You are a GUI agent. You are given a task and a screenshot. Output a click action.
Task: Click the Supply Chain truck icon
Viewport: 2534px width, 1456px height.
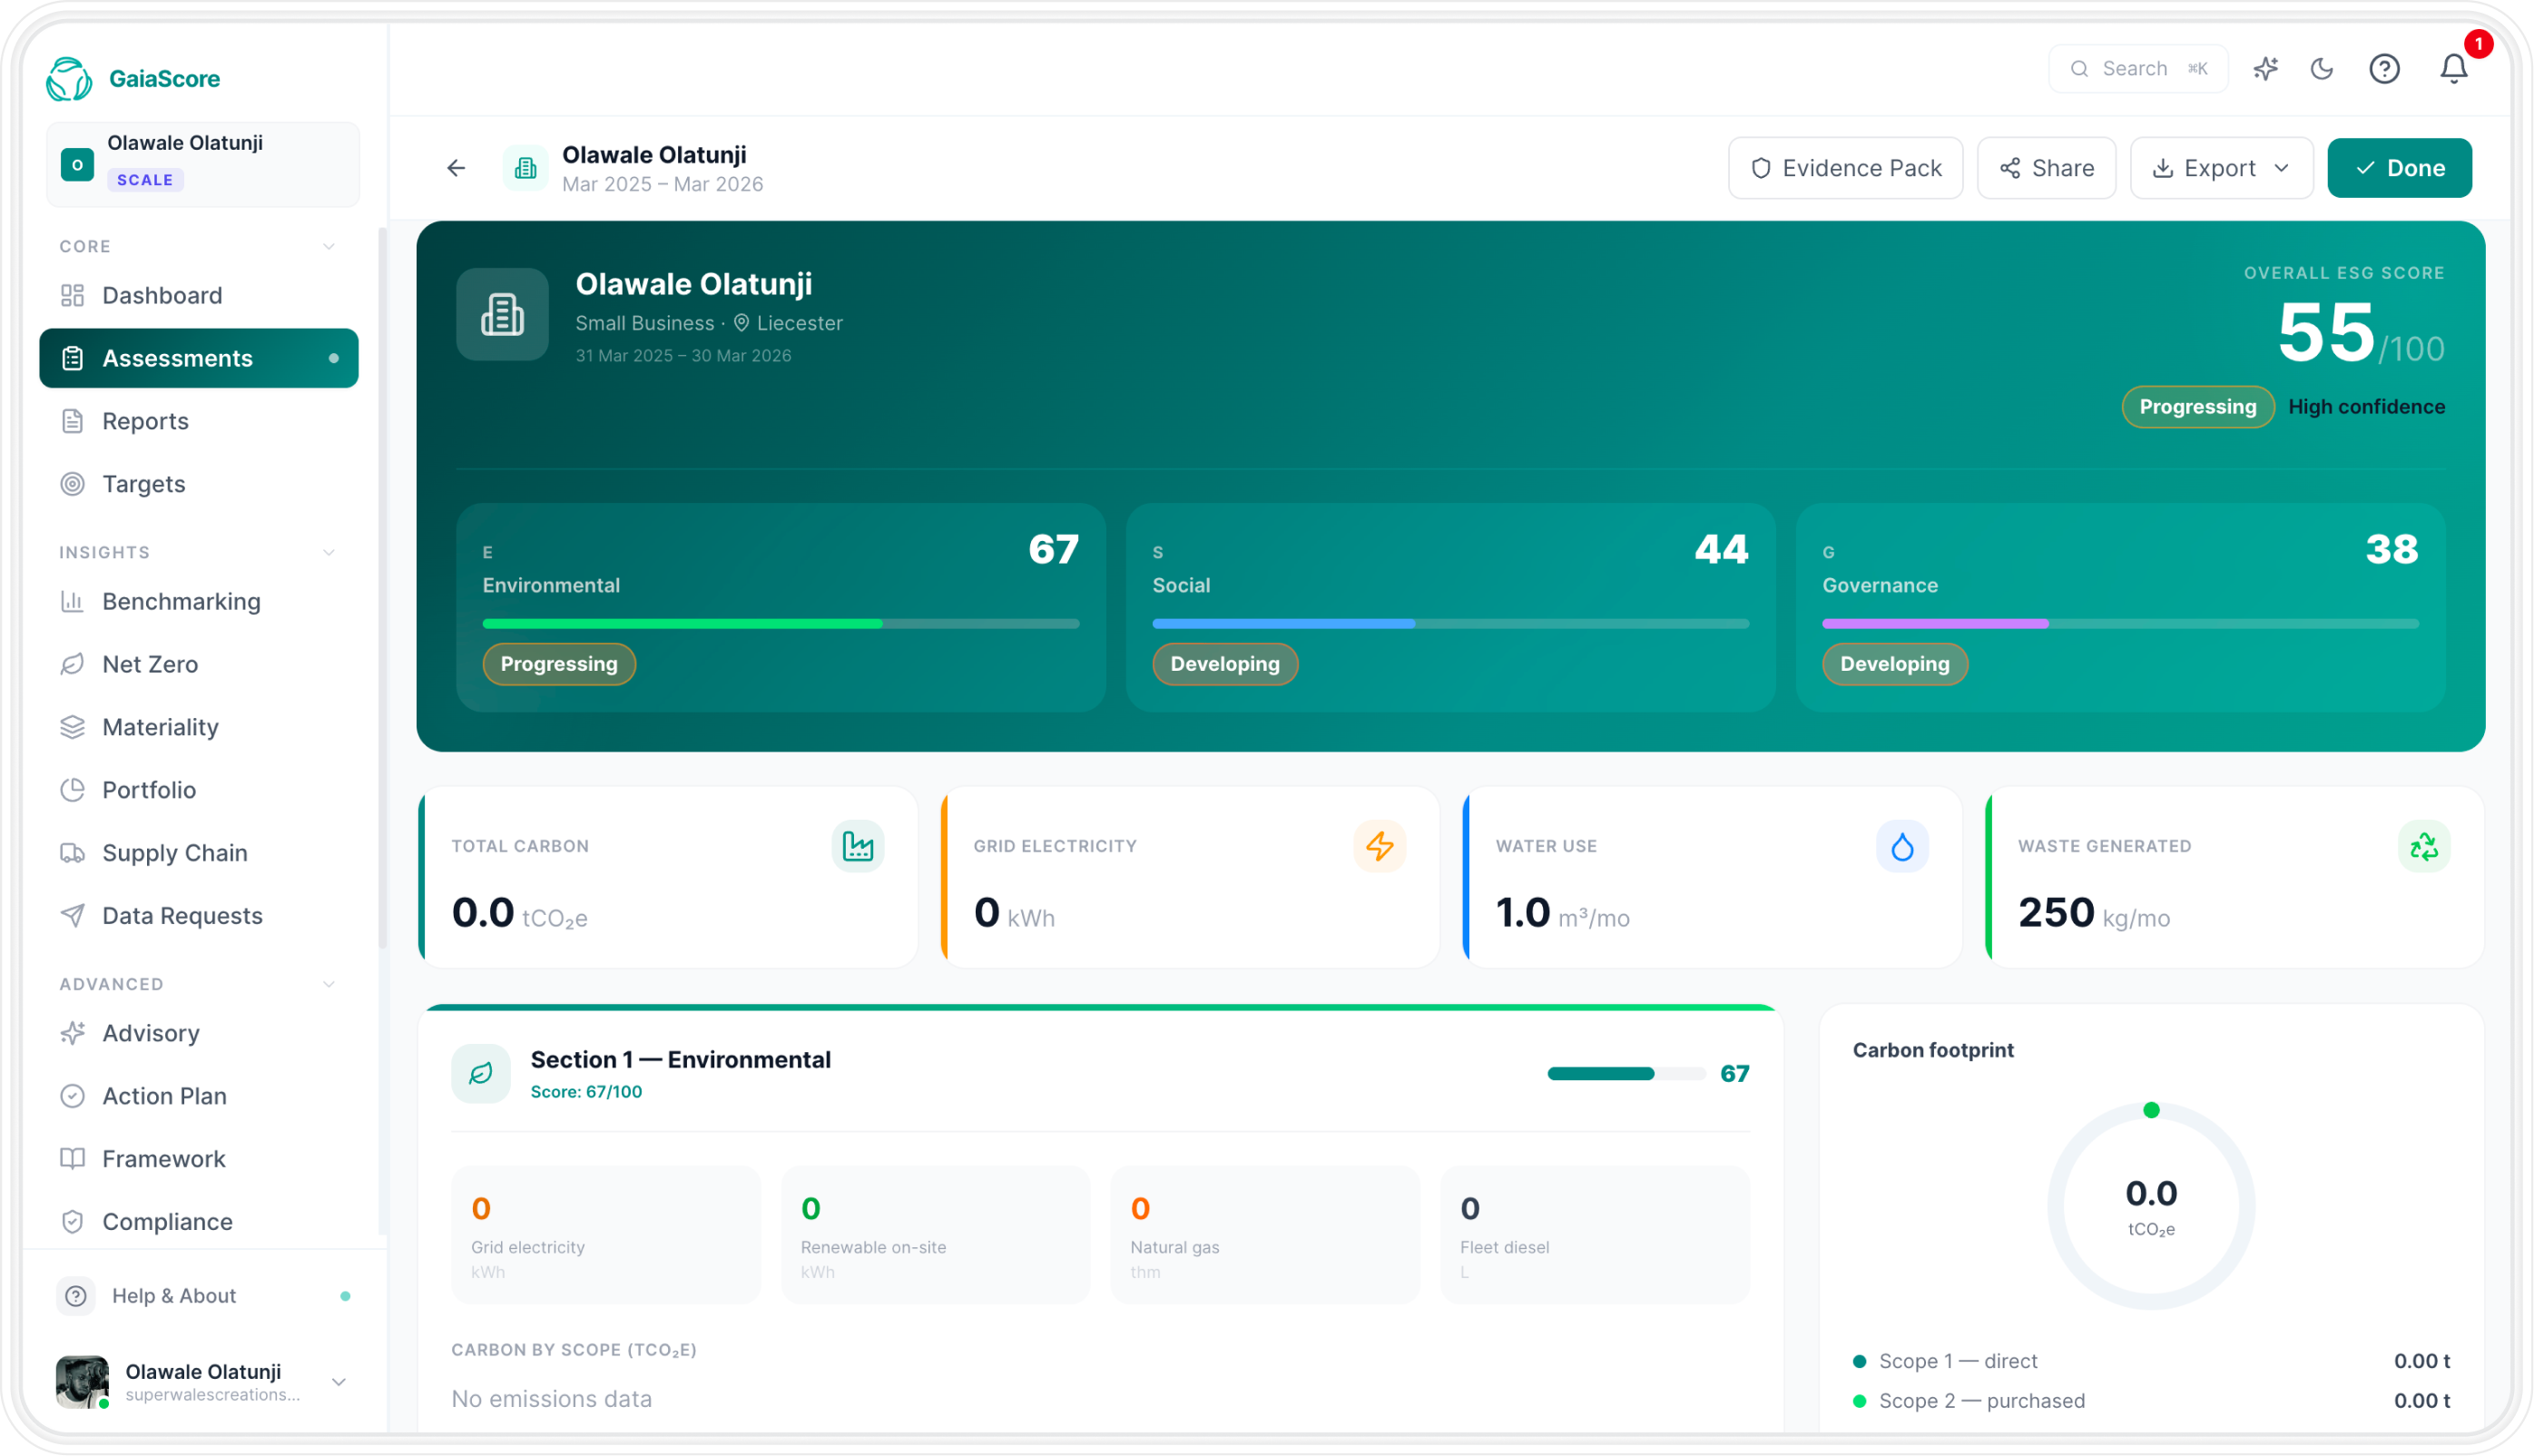72,853
